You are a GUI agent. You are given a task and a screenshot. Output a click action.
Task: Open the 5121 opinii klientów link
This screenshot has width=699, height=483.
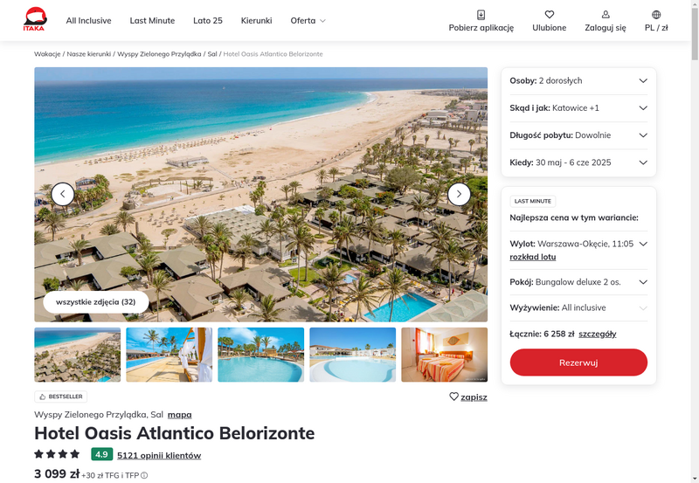pos(159,455)
